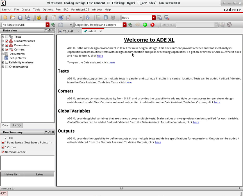The image size is (243, 196).
Task: Open the Calculator tool icon
Action: [98, 17]
